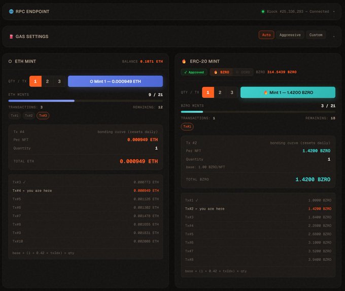Click the Block #25,336,293 Connected status
The width and height of the screenshot is (345, 291).
point(298,12)
